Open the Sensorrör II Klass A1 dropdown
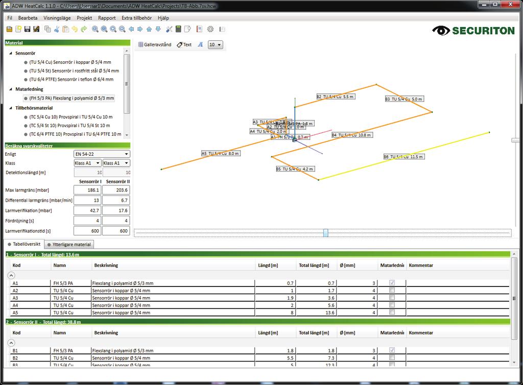The image size is (523, 385). 116,163
